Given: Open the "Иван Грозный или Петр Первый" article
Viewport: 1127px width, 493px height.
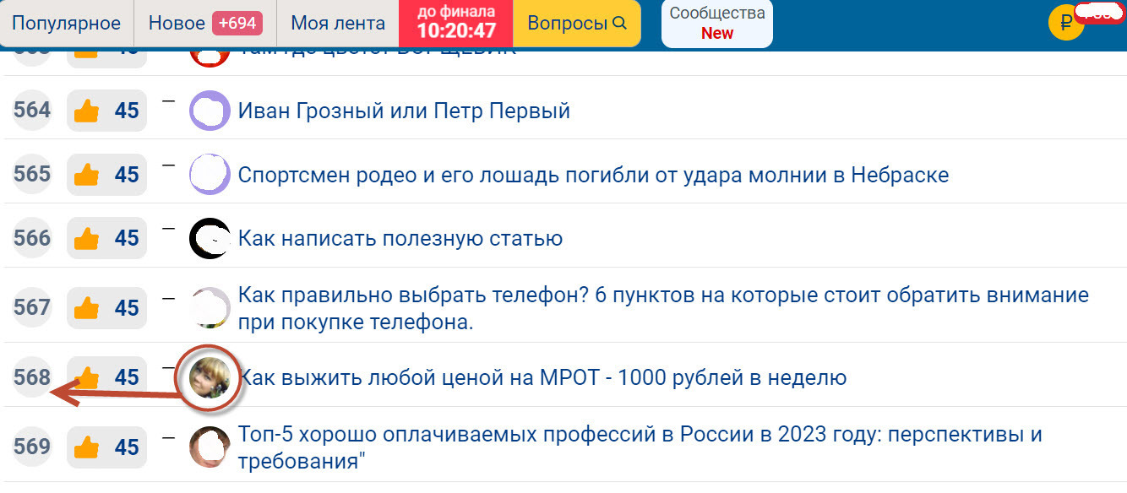Looking at the screenshot, I should tap(406, 110).
